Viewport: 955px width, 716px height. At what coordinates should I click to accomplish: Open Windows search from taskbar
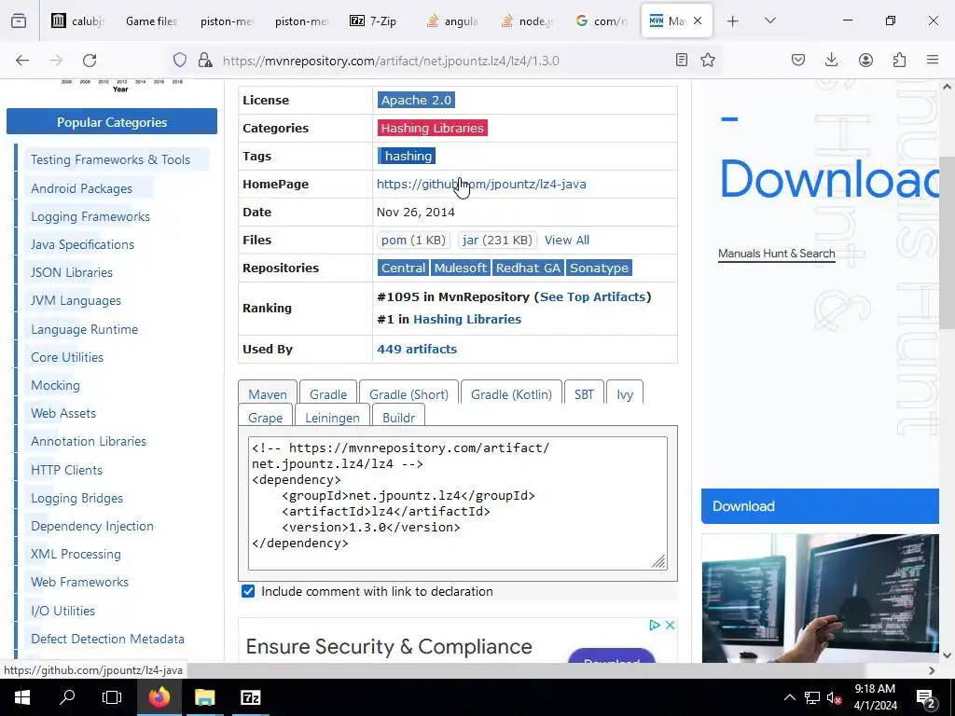pos(67,697)
